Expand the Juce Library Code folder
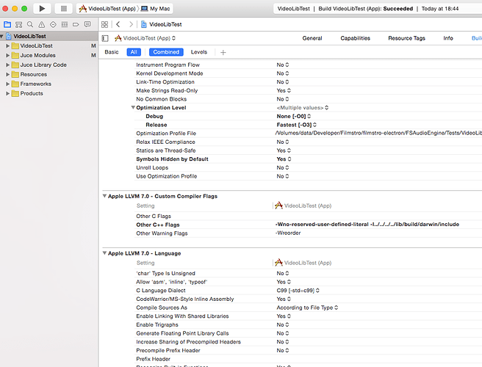The image size is (482, 367). [x=7, y=65]
